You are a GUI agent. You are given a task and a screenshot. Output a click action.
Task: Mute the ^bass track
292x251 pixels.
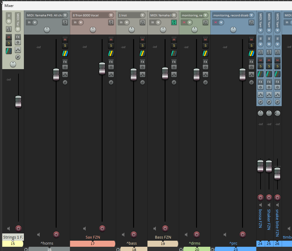[143, 40]
